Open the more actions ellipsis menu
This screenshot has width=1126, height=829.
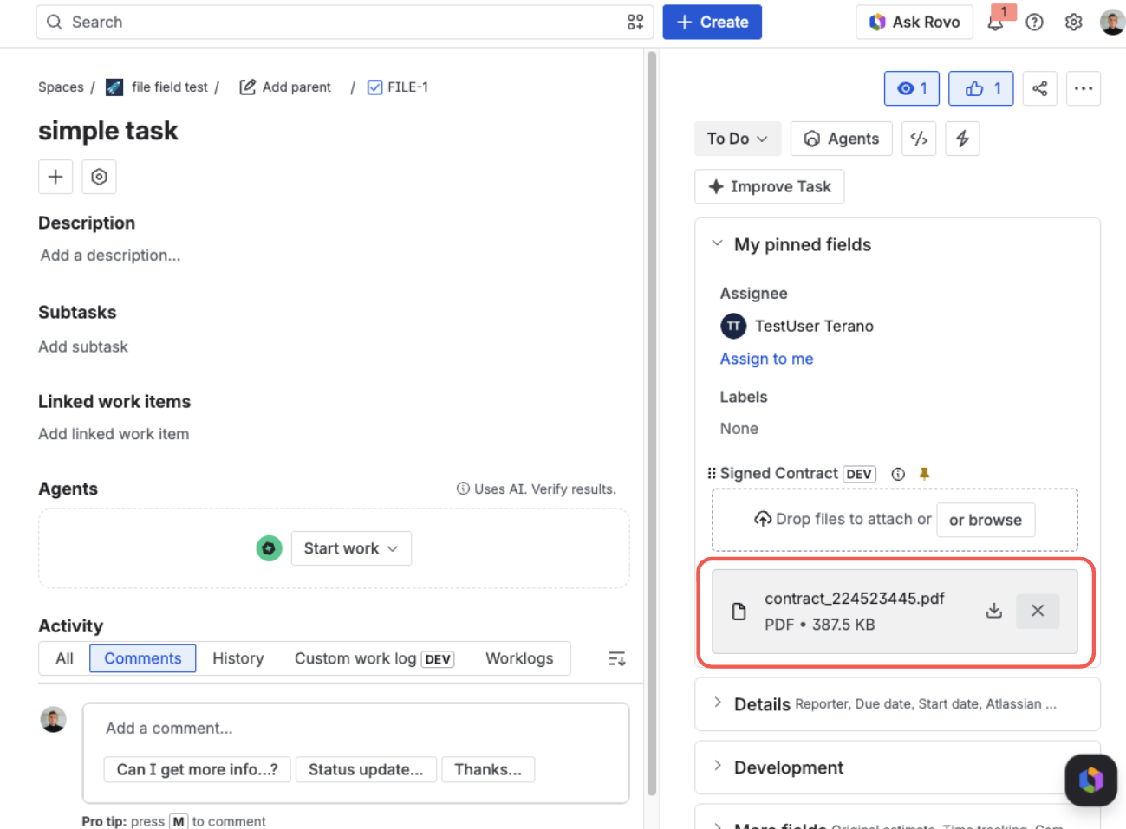(1083, 88)
